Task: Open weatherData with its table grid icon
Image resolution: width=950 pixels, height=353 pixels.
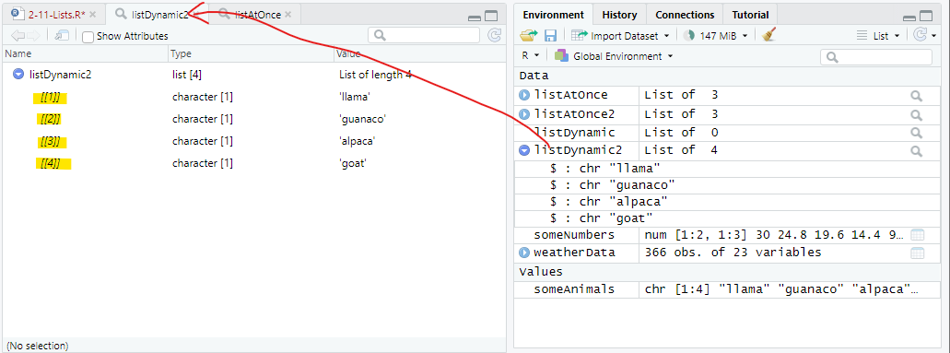Action: point(917,253)
